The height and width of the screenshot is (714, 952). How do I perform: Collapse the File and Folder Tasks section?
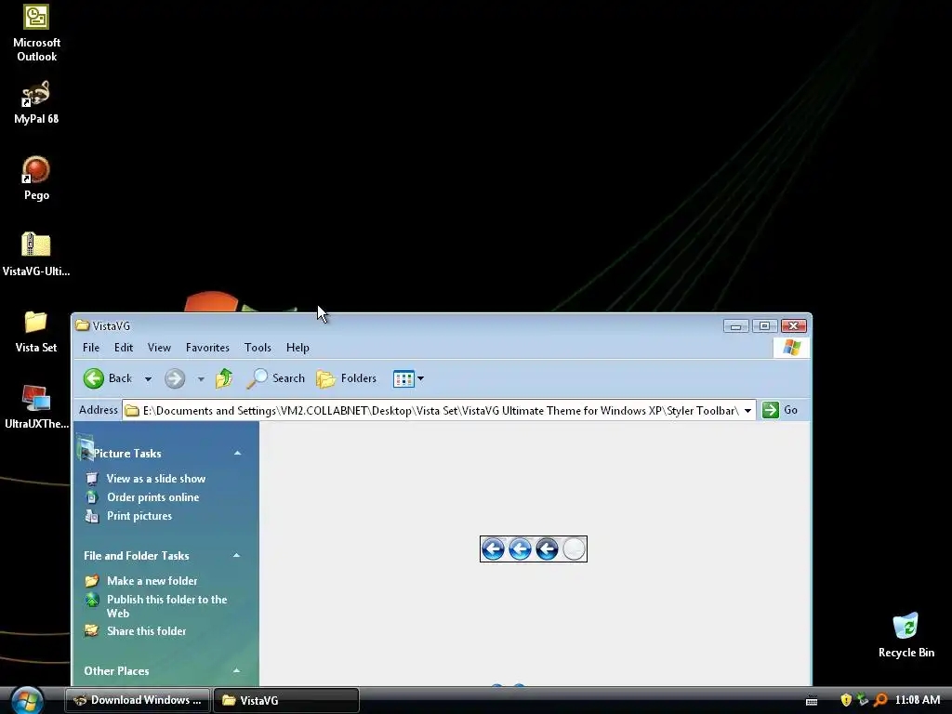(237, 555)
